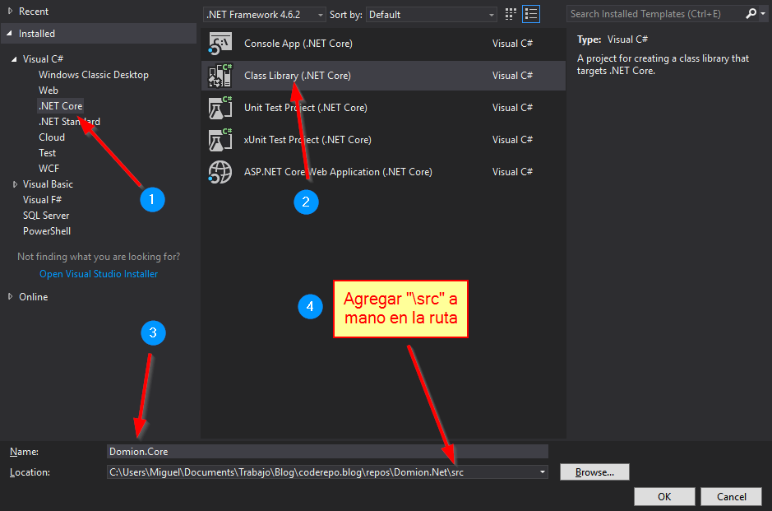Image resolution: width=772 pixels, height=511 pixels.
Task: Select the Cloud category
Action: pyautogui.click(x=52, y=137)
